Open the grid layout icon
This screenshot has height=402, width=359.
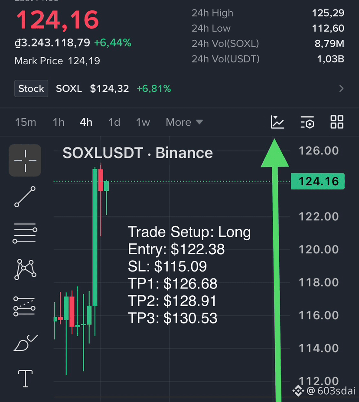337,122
